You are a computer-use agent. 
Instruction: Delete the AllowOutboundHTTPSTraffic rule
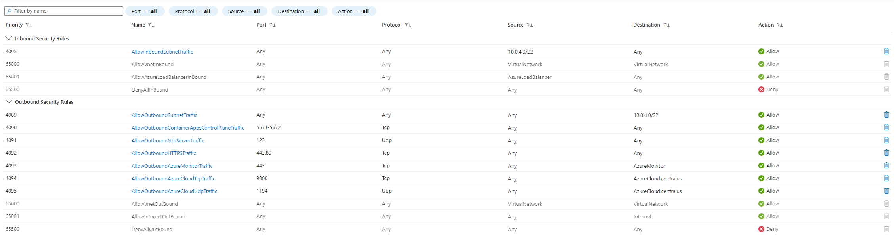pos(886,153)
